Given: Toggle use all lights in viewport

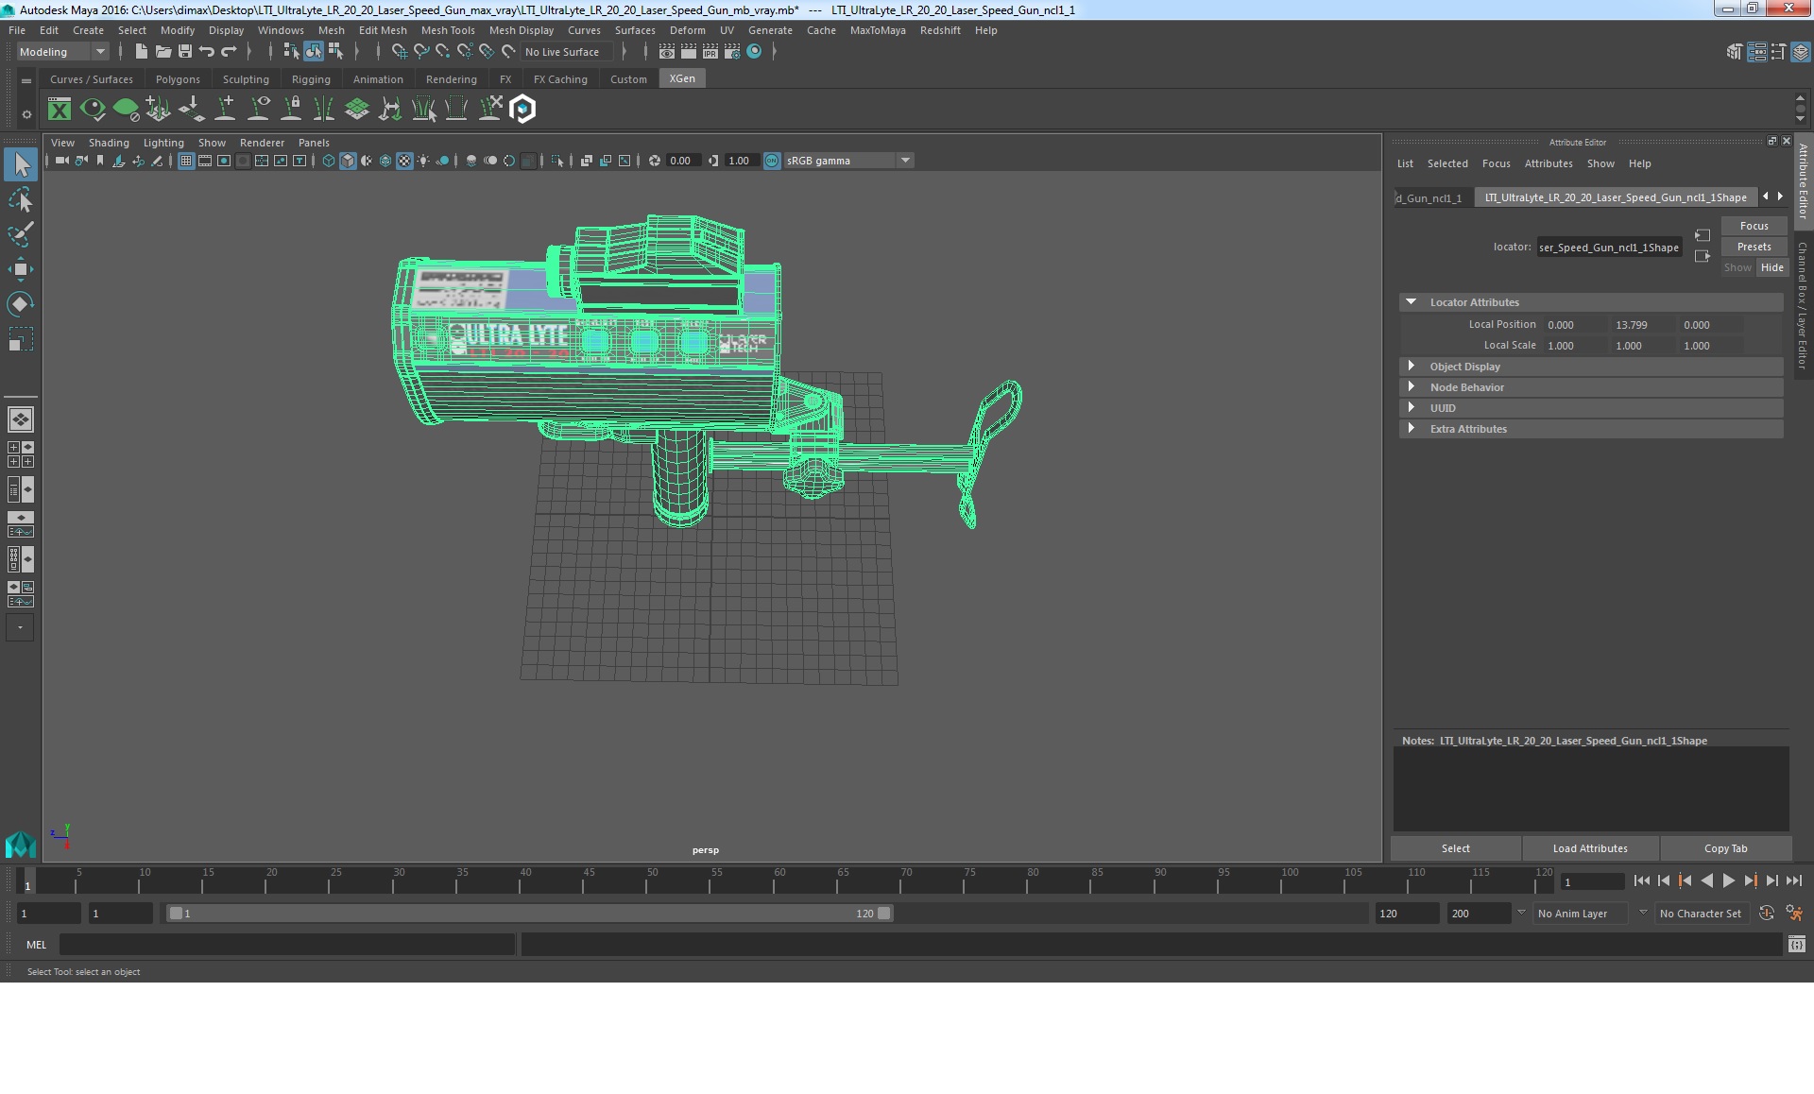Looking at the screenshot, I should [423, 161].
